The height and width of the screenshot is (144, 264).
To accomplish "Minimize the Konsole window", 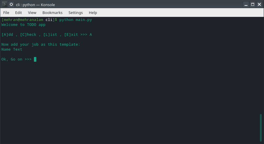I will pyautogui.click(x=246, y=5).
